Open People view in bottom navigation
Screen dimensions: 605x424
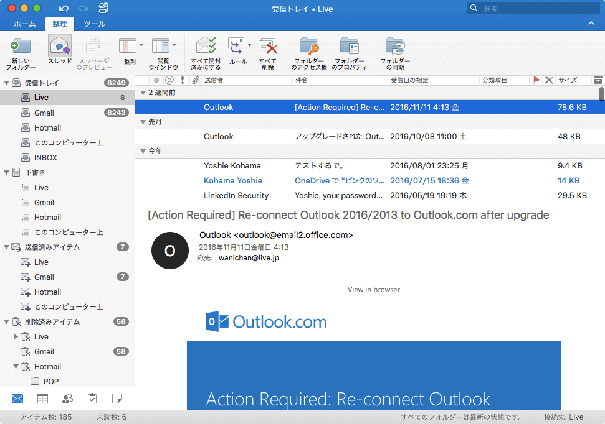pyautogui.click(x=67, y=399)
